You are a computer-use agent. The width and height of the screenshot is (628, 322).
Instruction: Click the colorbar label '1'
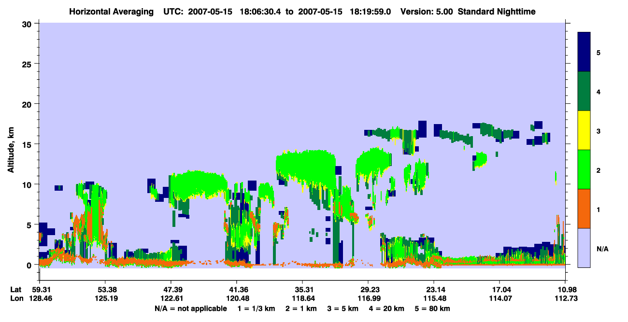(x=599, y=210)
